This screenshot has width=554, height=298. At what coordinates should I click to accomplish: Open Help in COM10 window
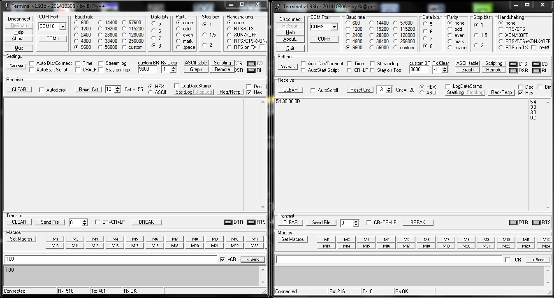point(19,32)
